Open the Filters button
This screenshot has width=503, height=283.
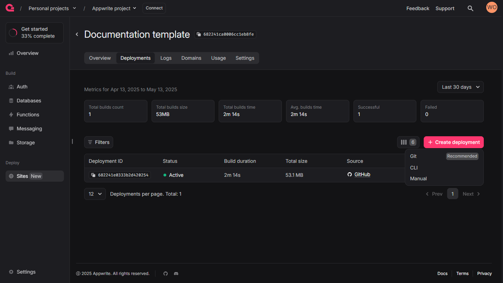99,142
